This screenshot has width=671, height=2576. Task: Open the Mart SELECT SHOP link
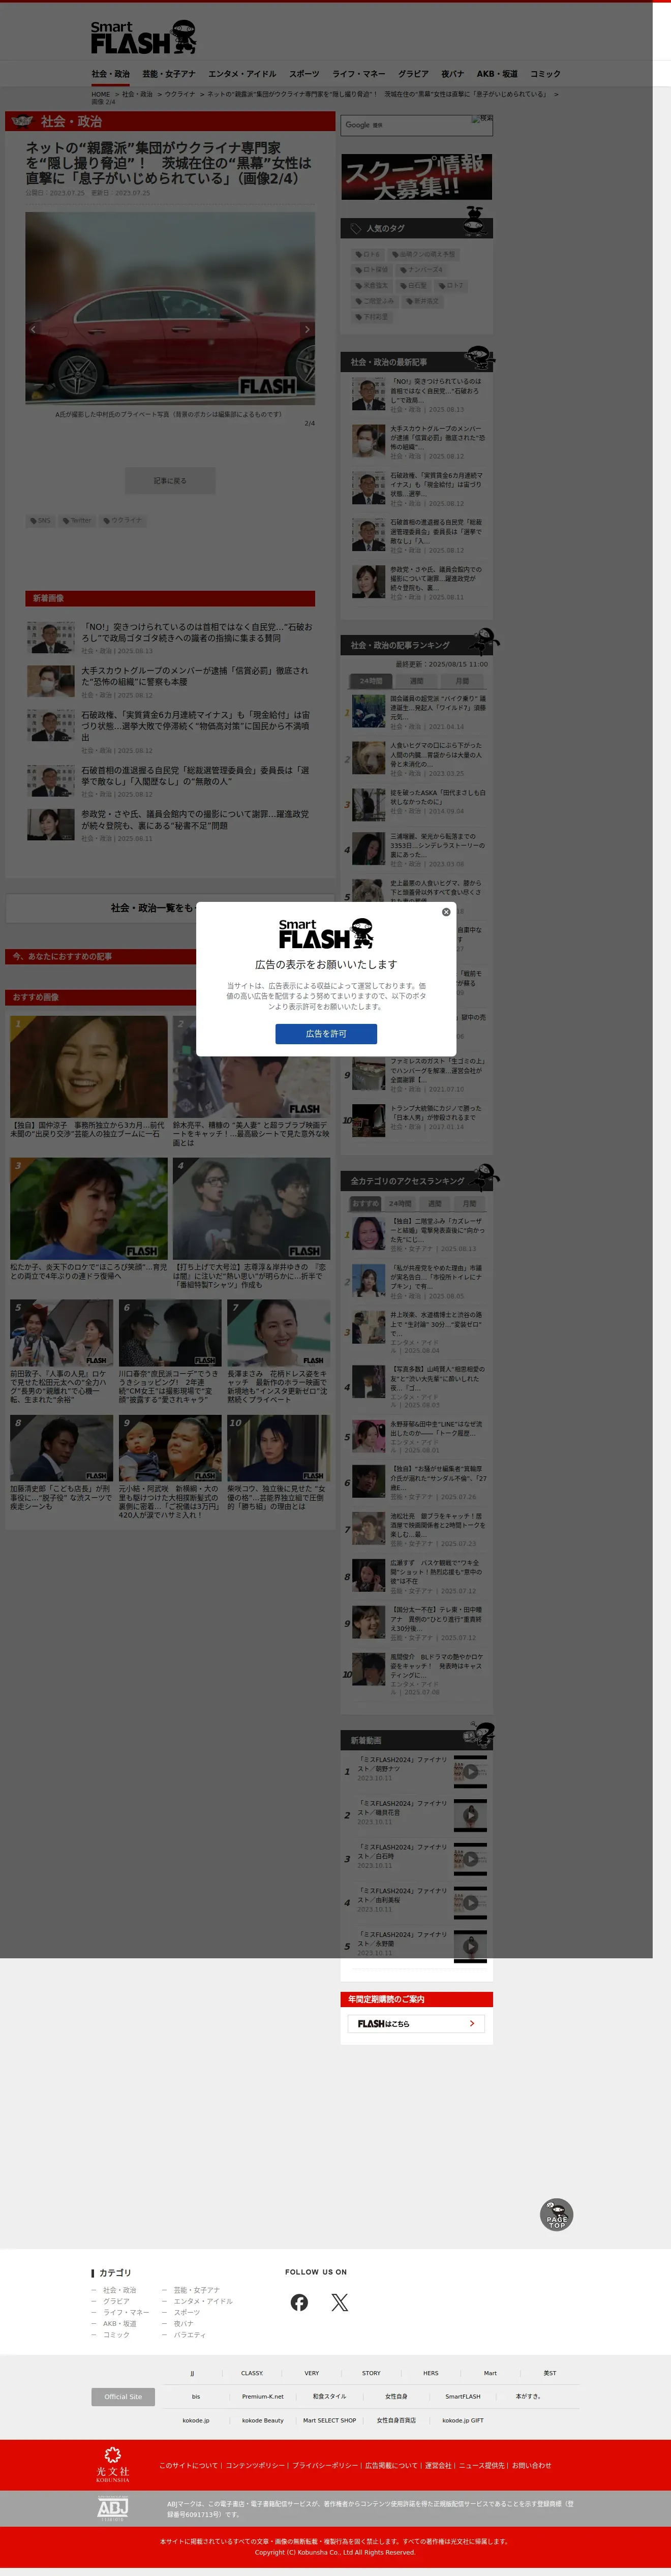[x=329, y=2420]
